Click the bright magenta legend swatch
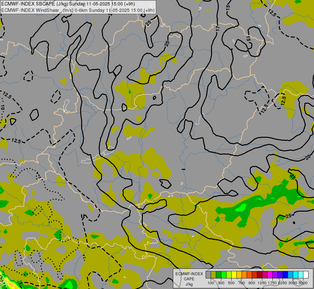Image resolution: width=314 pixels, height=289 pixels. click(x=270, y=275)
